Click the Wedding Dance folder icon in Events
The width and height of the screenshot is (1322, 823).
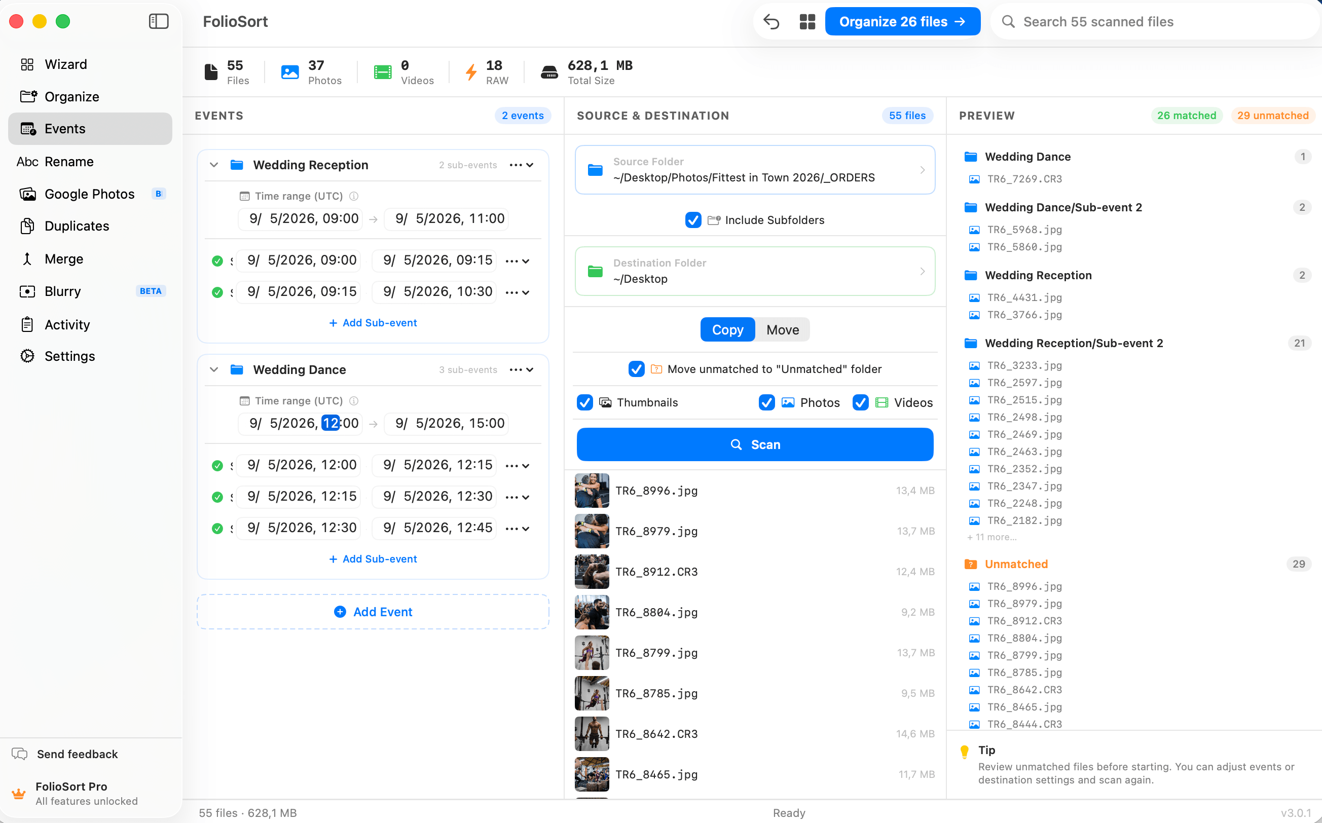pyautogui.click(x=237, y=369)
